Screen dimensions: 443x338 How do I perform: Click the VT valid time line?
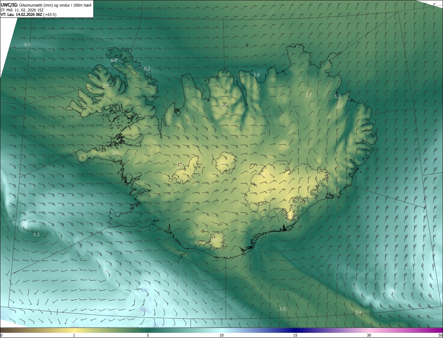click(x=28, y=15)
